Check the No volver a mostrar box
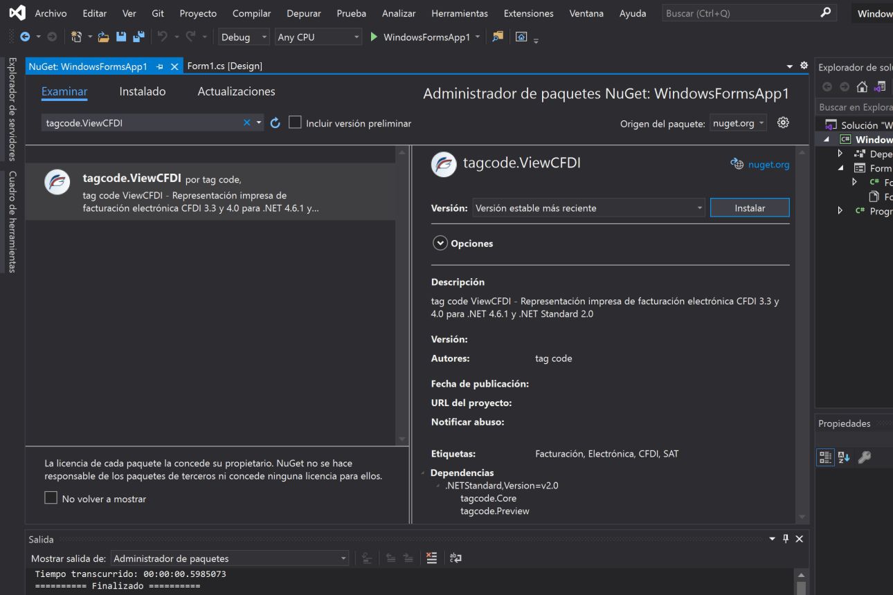The width and height of the screenshot is (893, 595). point(51,498)
